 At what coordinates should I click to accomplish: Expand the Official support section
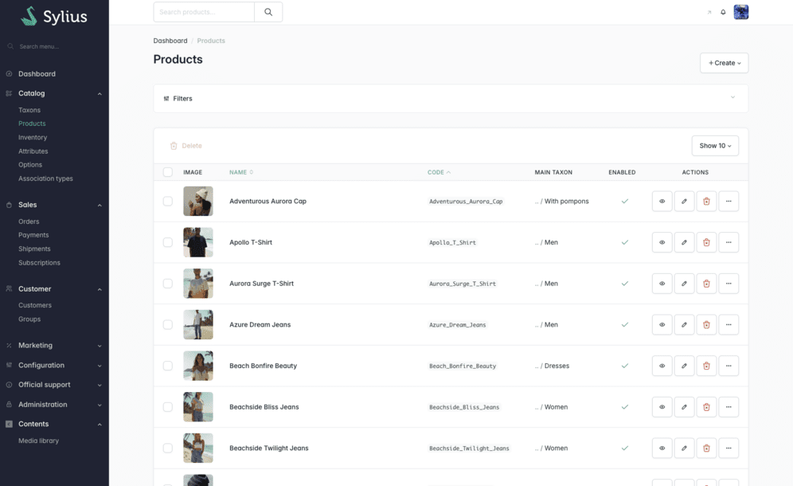[54, 385]
